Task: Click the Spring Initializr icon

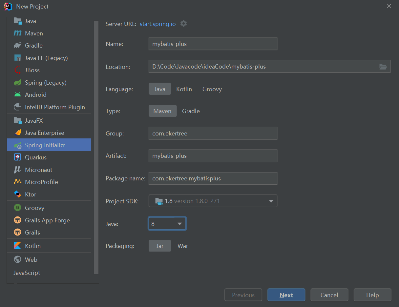Action: (18, 145)
